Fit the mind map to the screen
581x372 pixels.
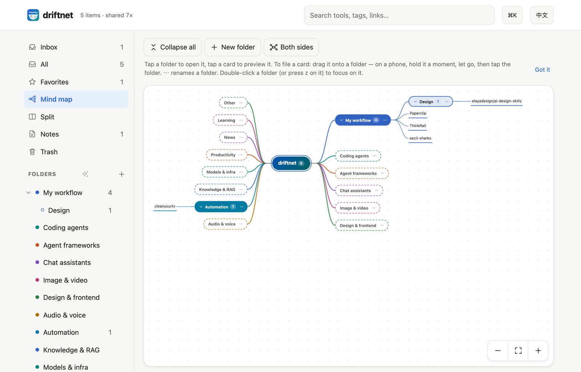[518, 351]
